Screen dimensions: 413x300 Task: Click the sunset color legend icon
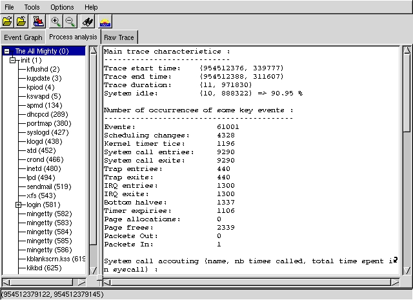(x=105, y=22)
